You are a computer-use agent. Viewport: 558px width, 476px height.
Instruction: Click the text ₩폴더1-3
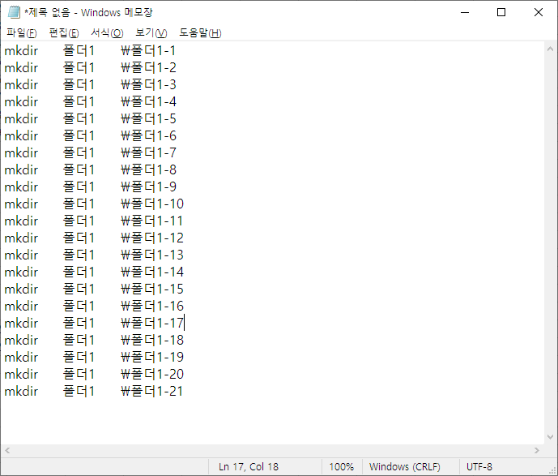[148, 84]
